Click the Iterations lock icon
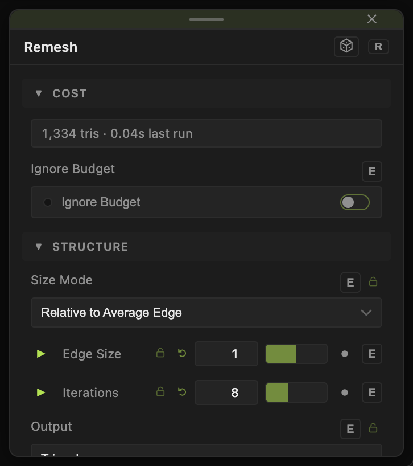 click(x=160, y=392)
